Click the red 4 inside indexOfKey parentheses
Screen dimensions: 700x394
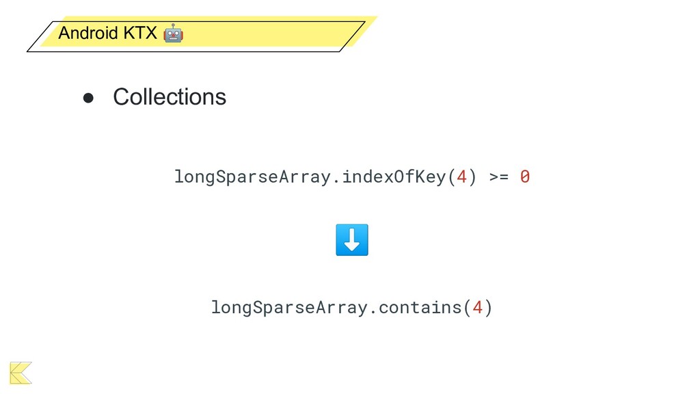coord(462,176)
